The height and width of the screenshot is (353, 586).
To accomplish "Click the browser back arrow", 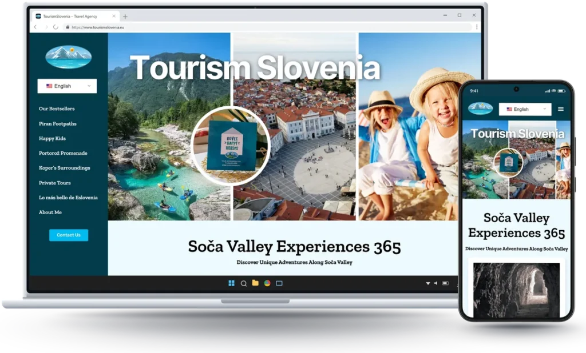I will point(35,27).
